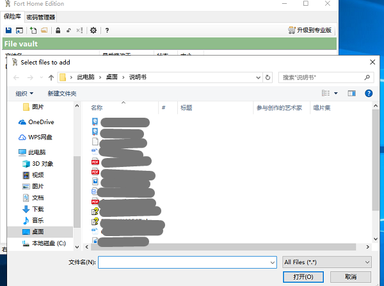Click the 取消 button
Image resolution: width=384 pixels, height=286 pixels.
349,277
